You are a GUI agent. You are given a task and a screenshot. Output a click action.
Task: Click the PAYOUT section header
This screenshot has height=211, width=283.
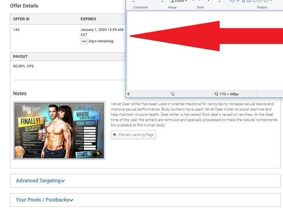coord(20,56)
